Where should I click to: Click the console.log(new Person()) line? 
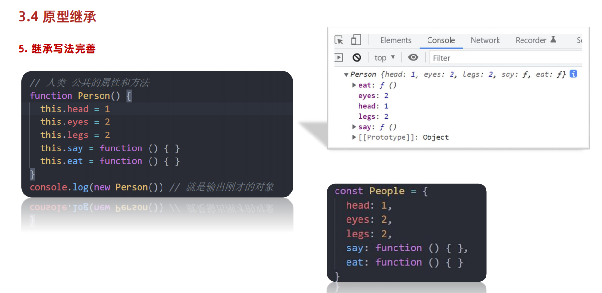[151, 187]
